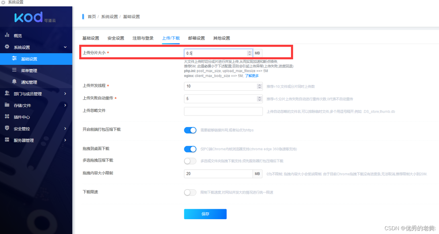Enable 下载限速 switch
Screen dimensions: 439x234
(x=190, y=192)
